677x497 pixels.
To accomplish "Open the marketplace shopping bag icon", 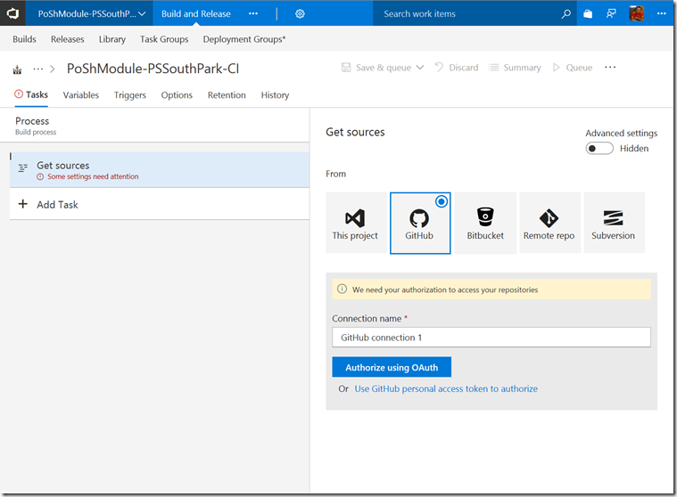I will click(588, 13).
